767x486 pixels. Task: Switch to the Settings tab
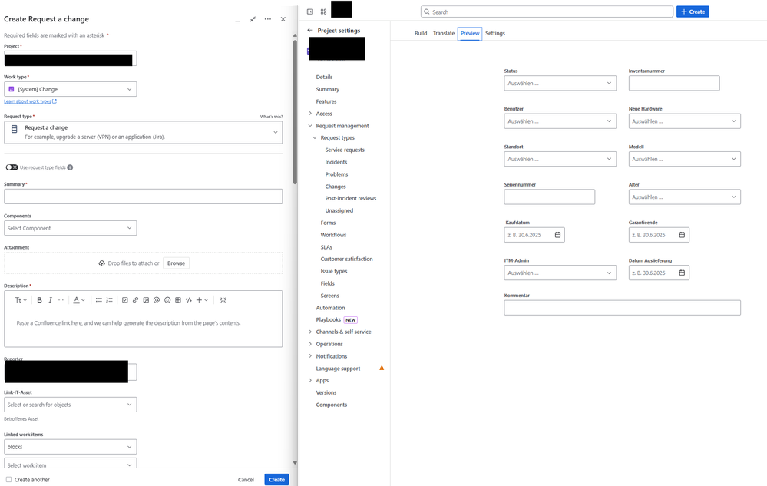[x=494, y=33]
